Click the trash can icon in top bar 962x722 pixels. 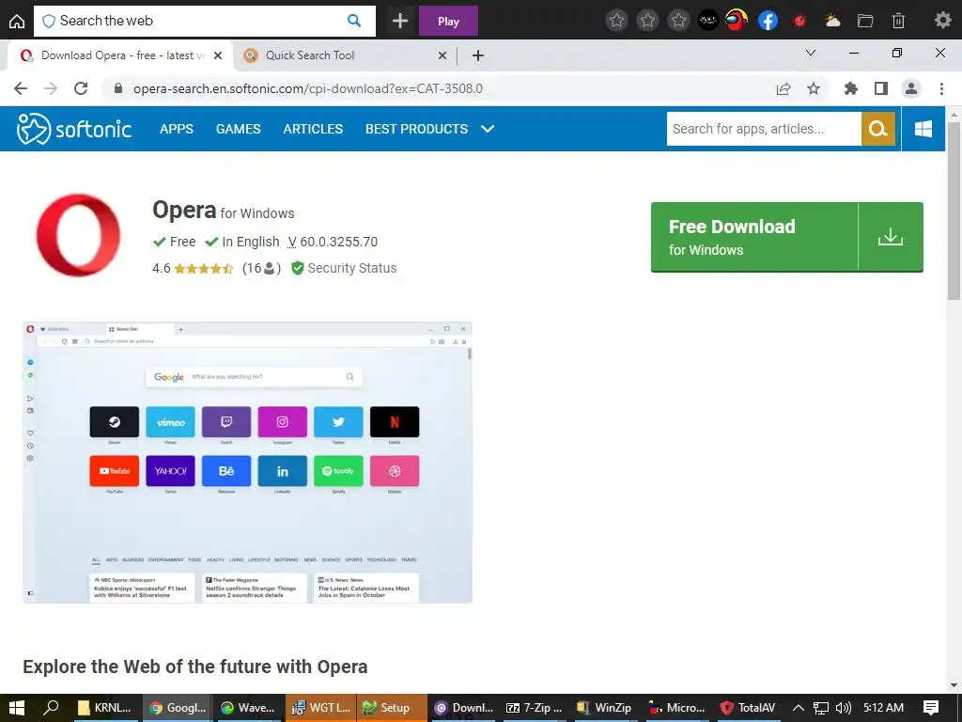coord(898,21)
